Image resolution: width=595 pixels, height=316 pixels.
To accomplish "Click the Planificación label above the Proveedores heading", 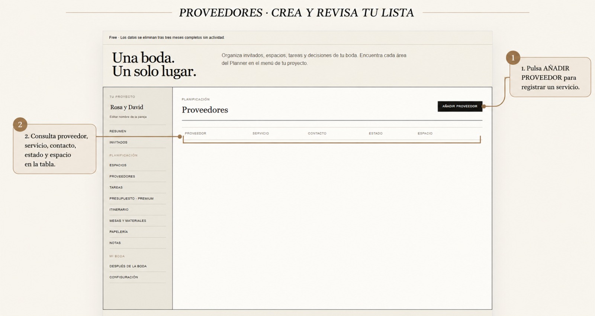I will (196, 100).
